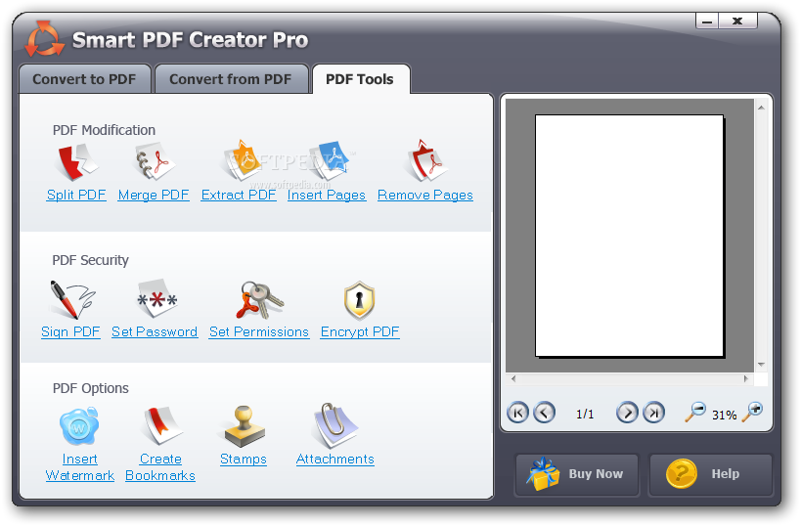
Task: Go to last page in preview
Action: pos(654,413)
